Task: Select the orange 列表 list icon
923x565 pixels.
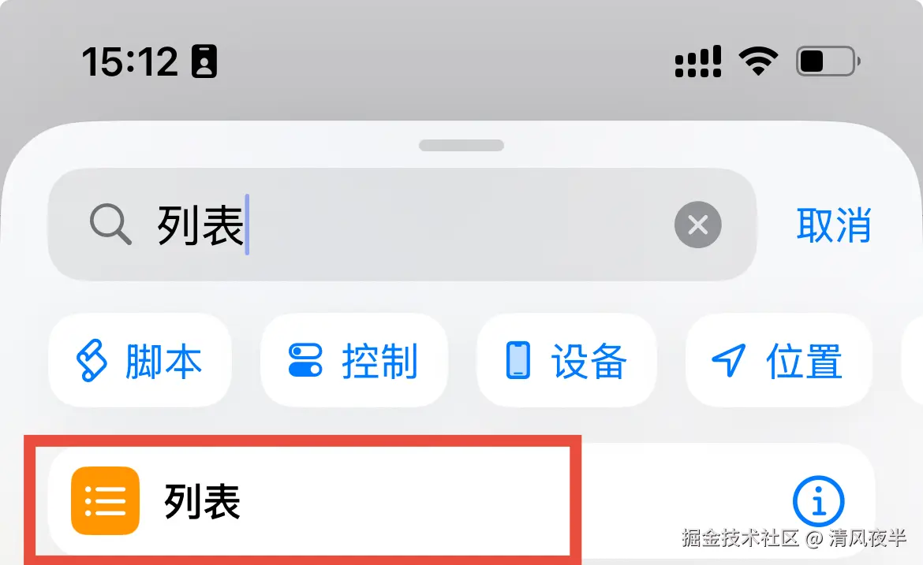Action: [106, 501]
